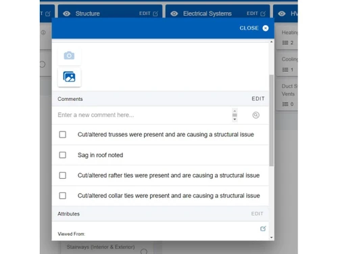Image resolution: width=338 pixels, height=254 pixels.
Task: Open the Electrical Systems section tab
Action: click(208, 14)
